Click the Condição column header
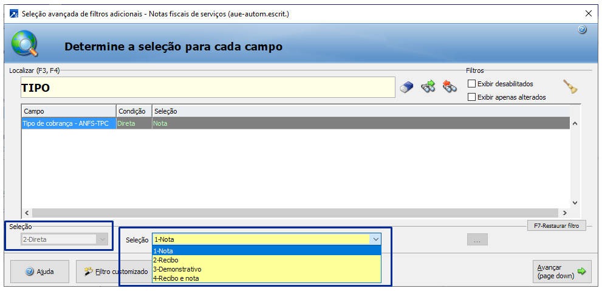The width and height of the screenshot is (602, 291). (x=134, y=111)
